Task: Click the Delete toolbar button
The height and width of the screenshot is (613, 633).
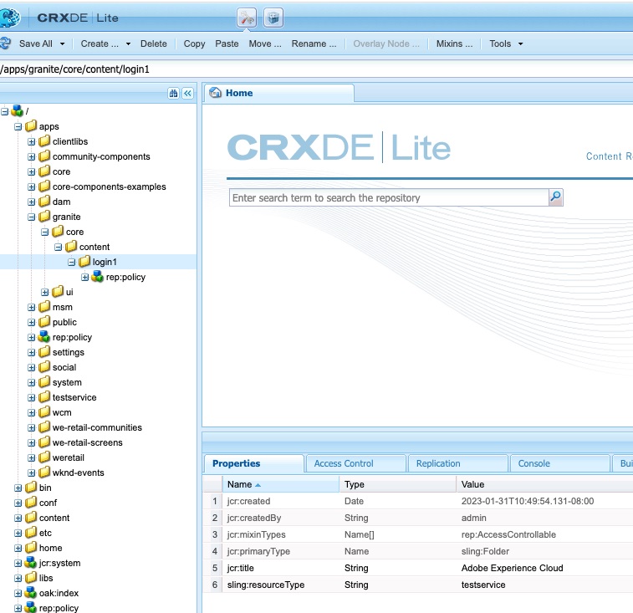Action: point(153,43)
